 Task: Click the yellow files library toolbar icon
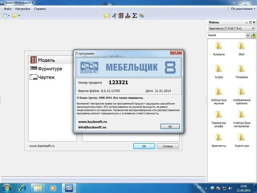tap(106, 16)
